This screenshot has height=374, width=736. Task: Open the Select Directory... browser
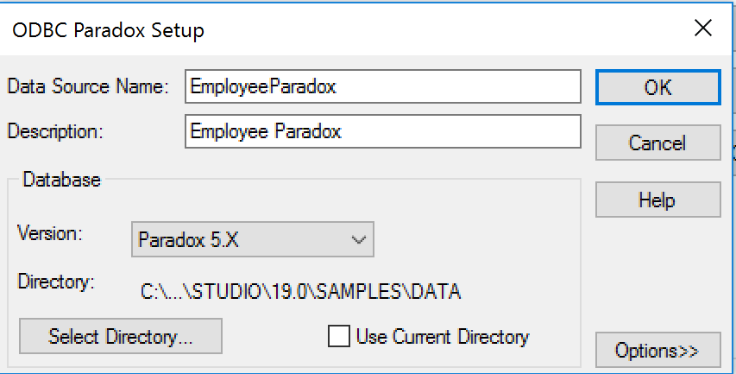(x=121, y=336)
